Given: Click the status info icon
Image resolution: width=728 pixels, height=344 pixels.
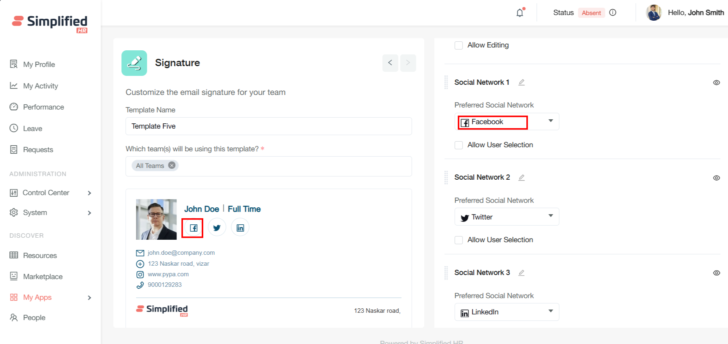Looking at the screenshot, I should coord(613,13).
